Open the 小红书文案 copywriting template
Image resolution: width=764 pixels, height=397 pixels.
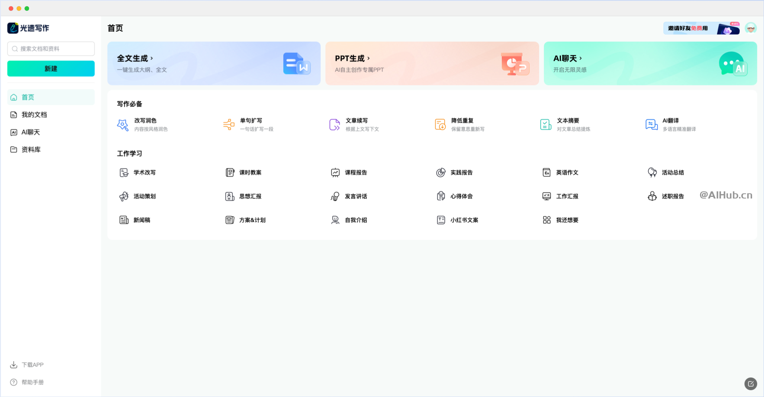coord(464,220)
